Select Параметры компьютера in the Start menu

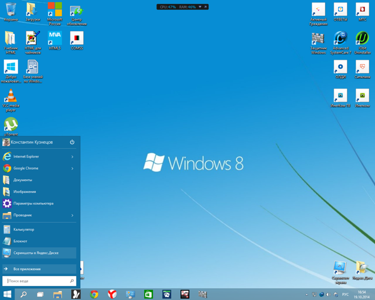pos(33,203)
